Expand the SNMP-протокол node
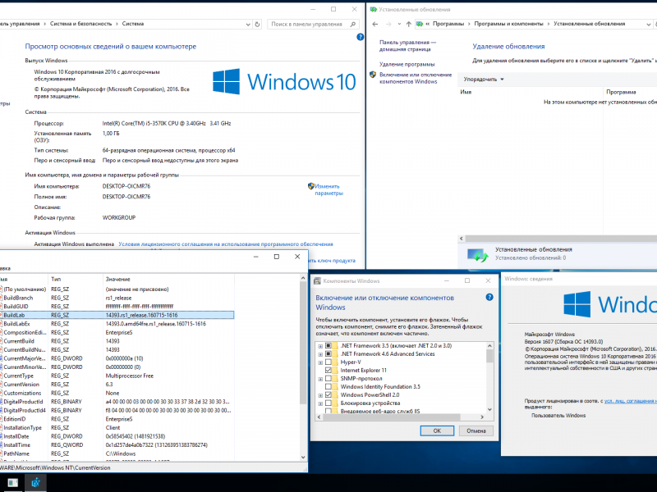 pyautogui.click(x=320, y=379)
